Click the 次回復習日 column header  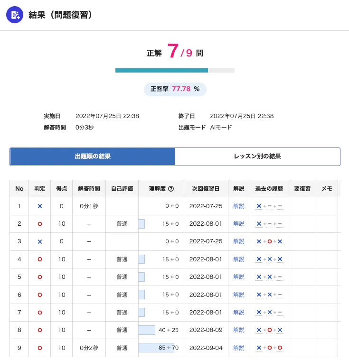[206, 189]
